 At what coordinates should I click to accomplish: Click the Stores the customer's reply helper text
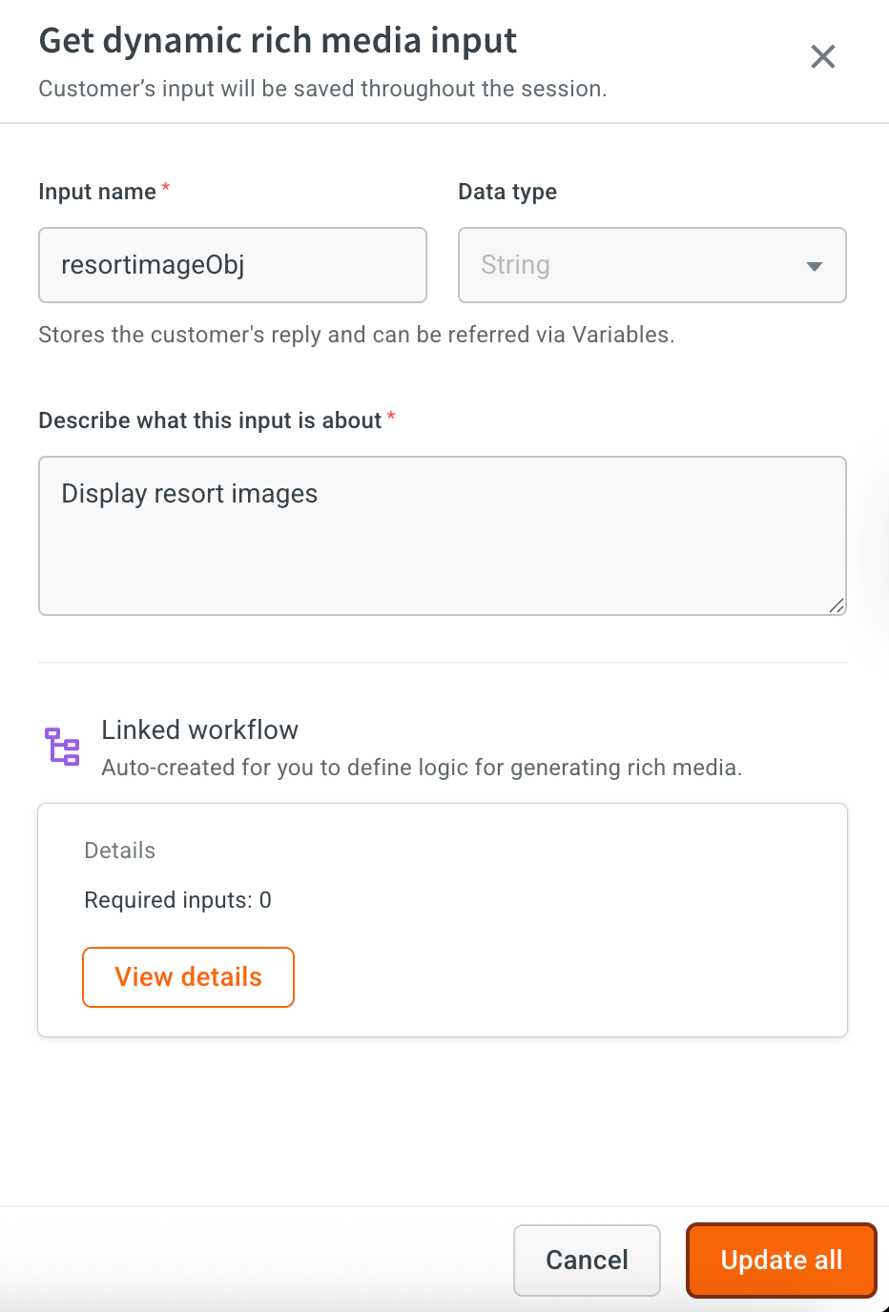(x=356, y=335)
